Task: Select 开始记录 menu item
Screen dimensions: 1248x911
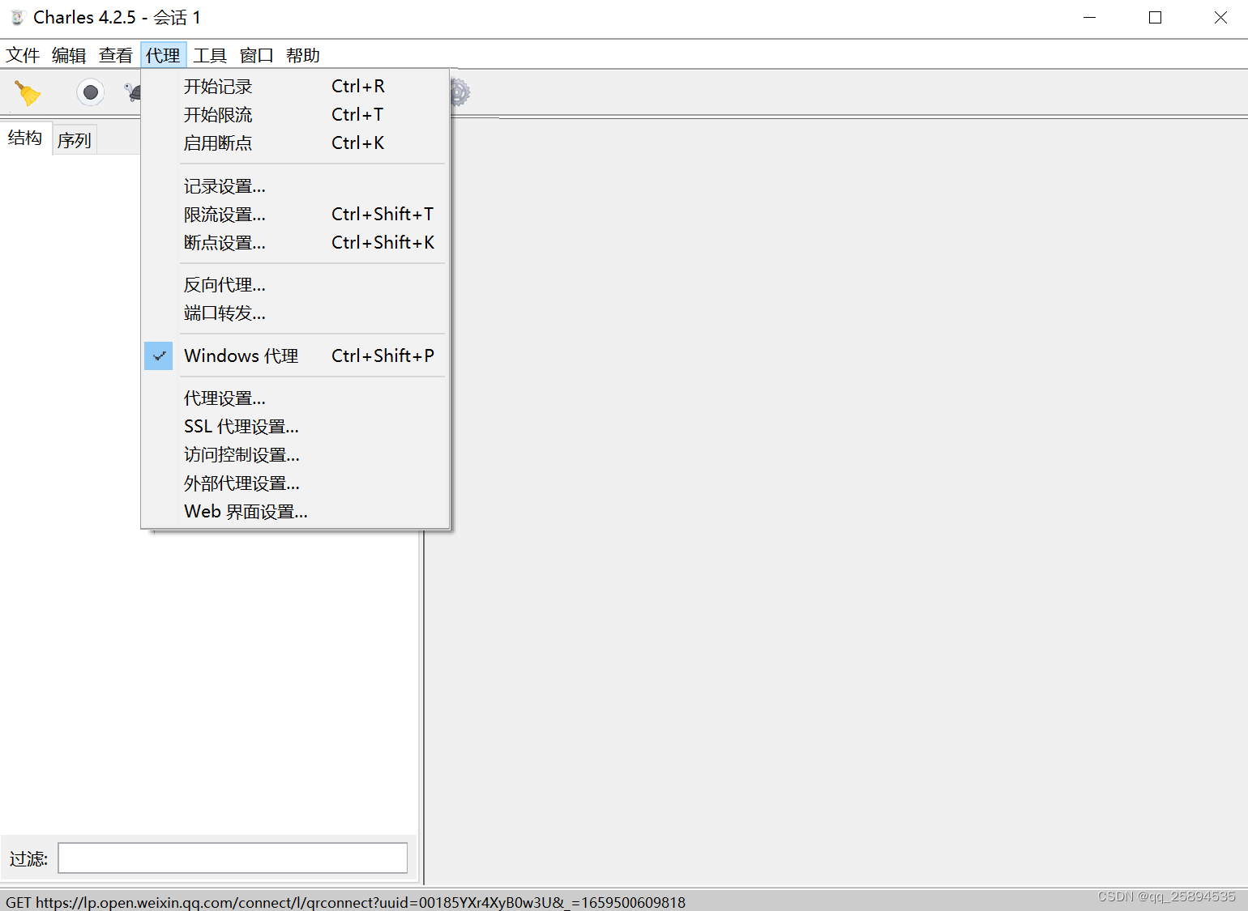Action: pyautogui.click(x=295, y=87)
